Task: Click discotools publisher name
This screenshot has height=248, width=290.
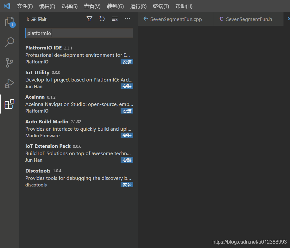Action: click(x=36, y=185)
